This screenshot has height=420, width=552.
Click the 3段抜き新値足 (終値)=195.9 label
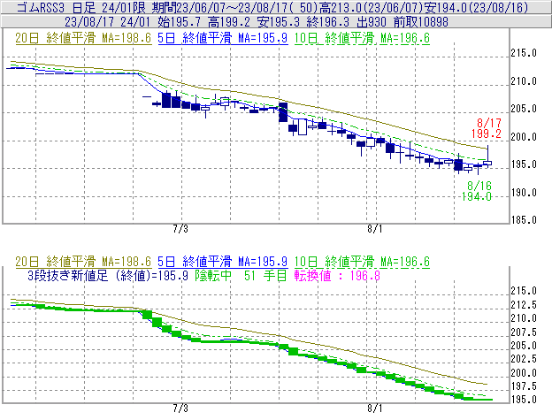pyautogui.click(x=108, y=275)
